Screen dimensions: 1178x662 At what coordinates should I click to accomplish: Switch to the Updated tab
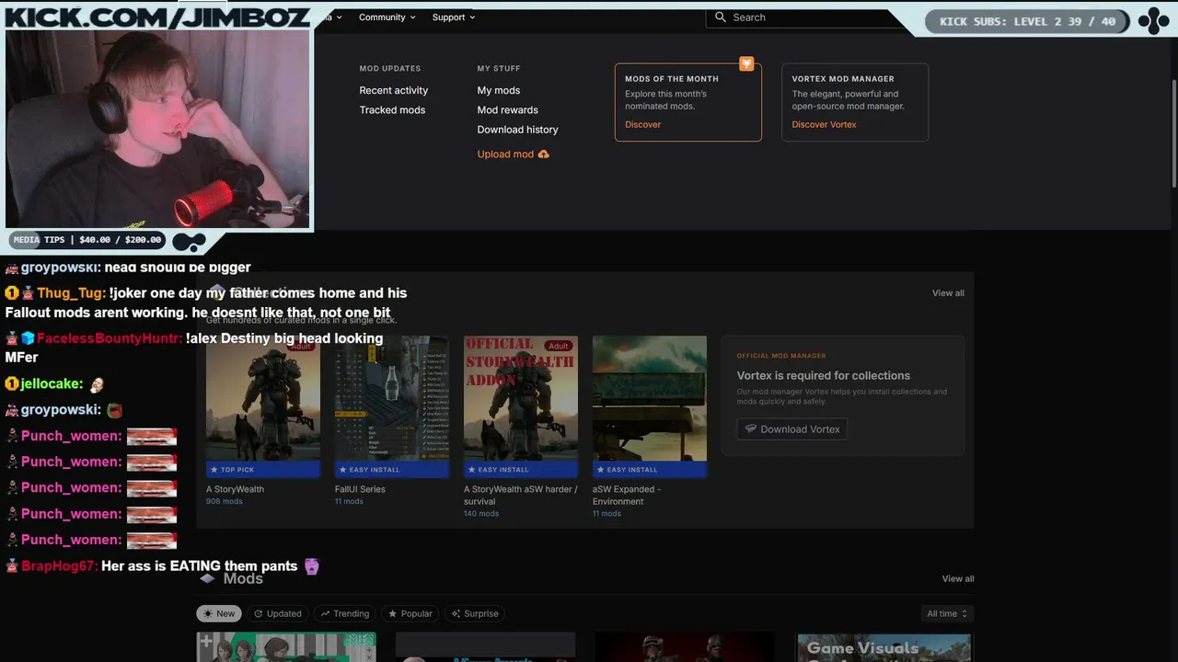(278, 614)
